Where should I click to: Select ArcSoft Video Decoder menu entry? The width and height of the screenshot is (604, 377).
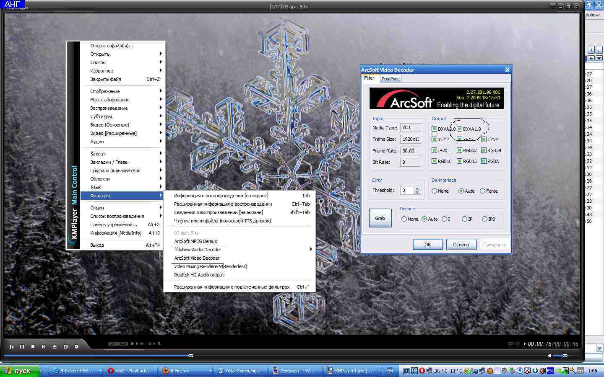(197, 258)
